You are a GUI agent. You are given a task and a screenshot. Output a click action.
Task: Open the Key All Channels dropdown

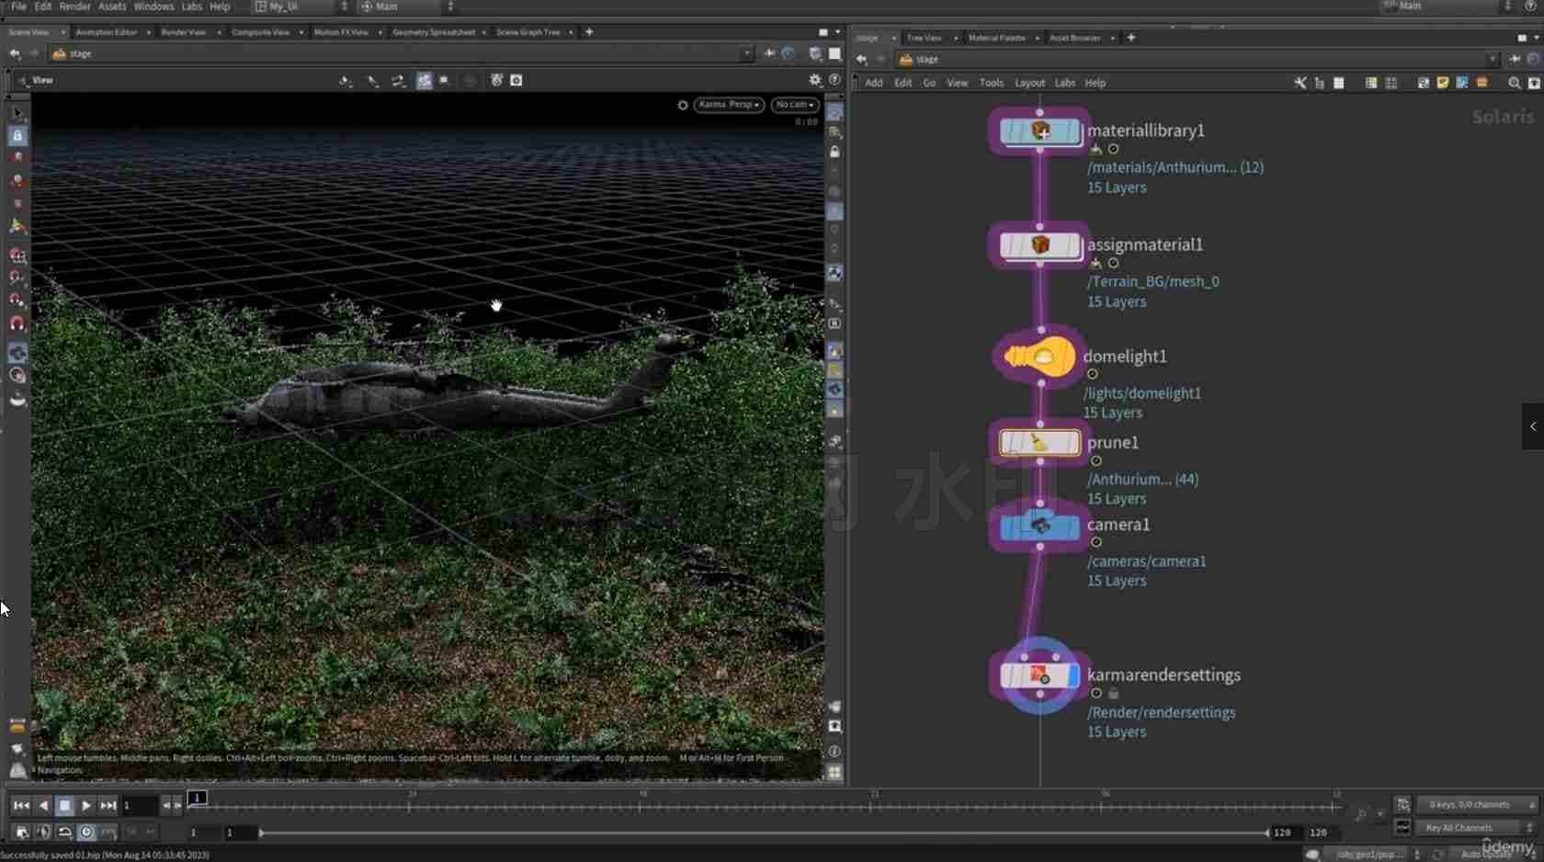pos(1477,828)
